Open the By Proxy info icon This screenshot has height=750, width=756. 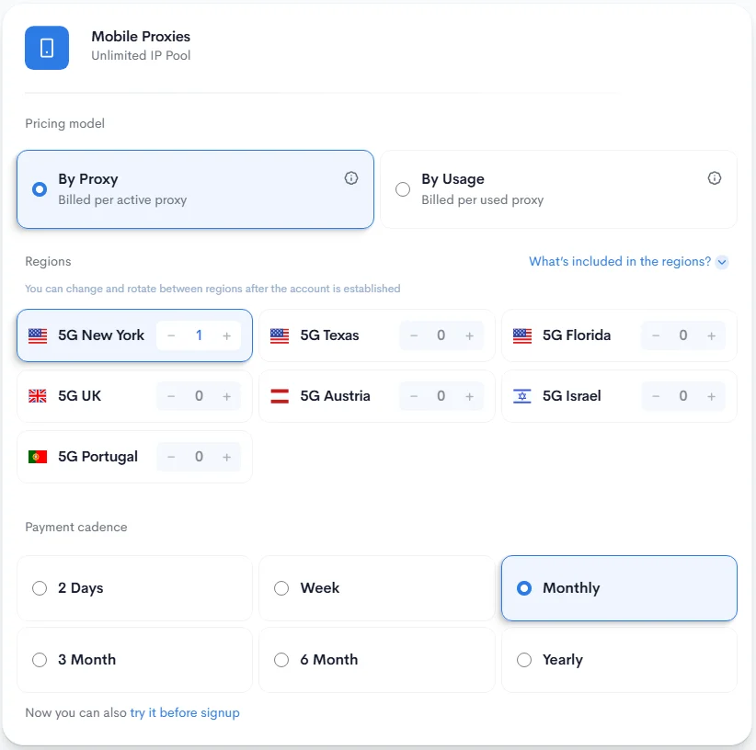pyautogui.click(x=351, y=178)
